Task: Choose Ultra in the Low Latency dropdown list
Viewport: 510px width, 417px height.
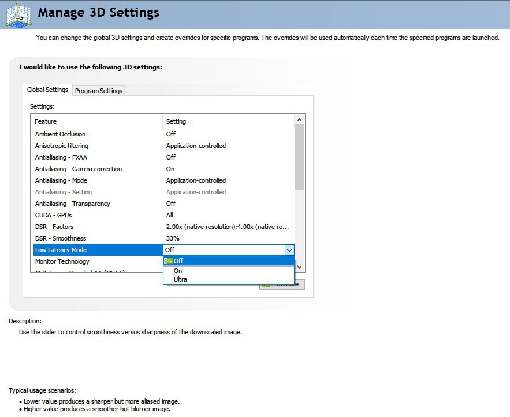Action: 229,279
